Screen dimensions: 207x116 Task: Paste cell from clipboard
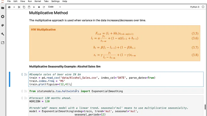coord(29,7)
